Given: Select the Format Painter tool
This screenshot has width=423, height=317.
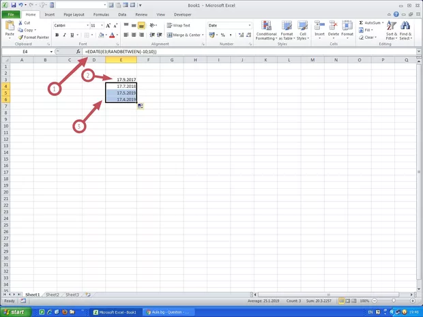Looking at the screenshot, I should (x=33, y=37).
